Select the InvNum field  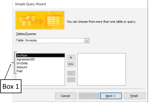[40, 56]
